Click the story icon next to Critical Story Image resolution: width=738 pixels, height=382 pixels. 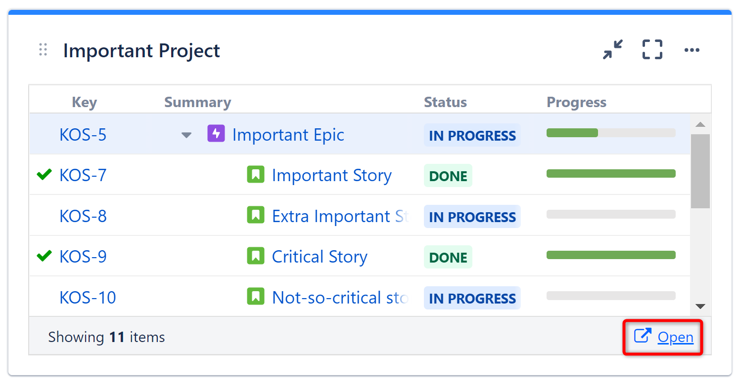(x=256, y=256)
